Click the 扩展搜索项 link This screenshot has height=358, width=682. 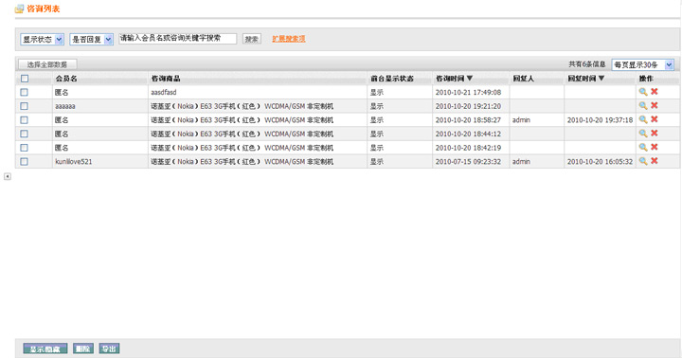(x=289, y=39)
